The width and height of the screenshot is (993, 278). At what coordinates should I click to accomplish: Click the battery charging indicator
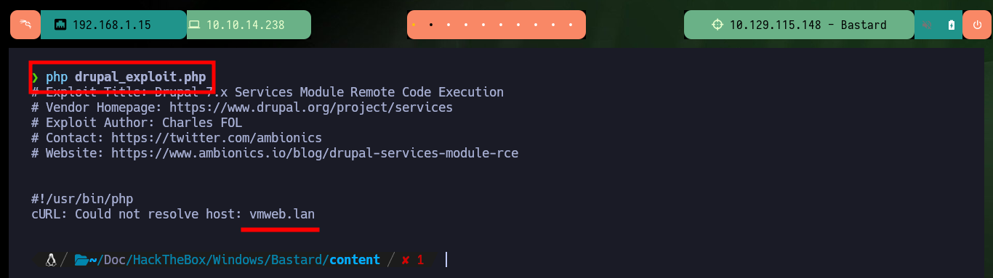click(x=952, y=25)
